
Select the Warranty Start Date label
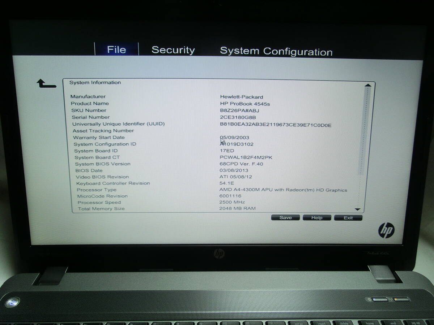click(99, 137)
